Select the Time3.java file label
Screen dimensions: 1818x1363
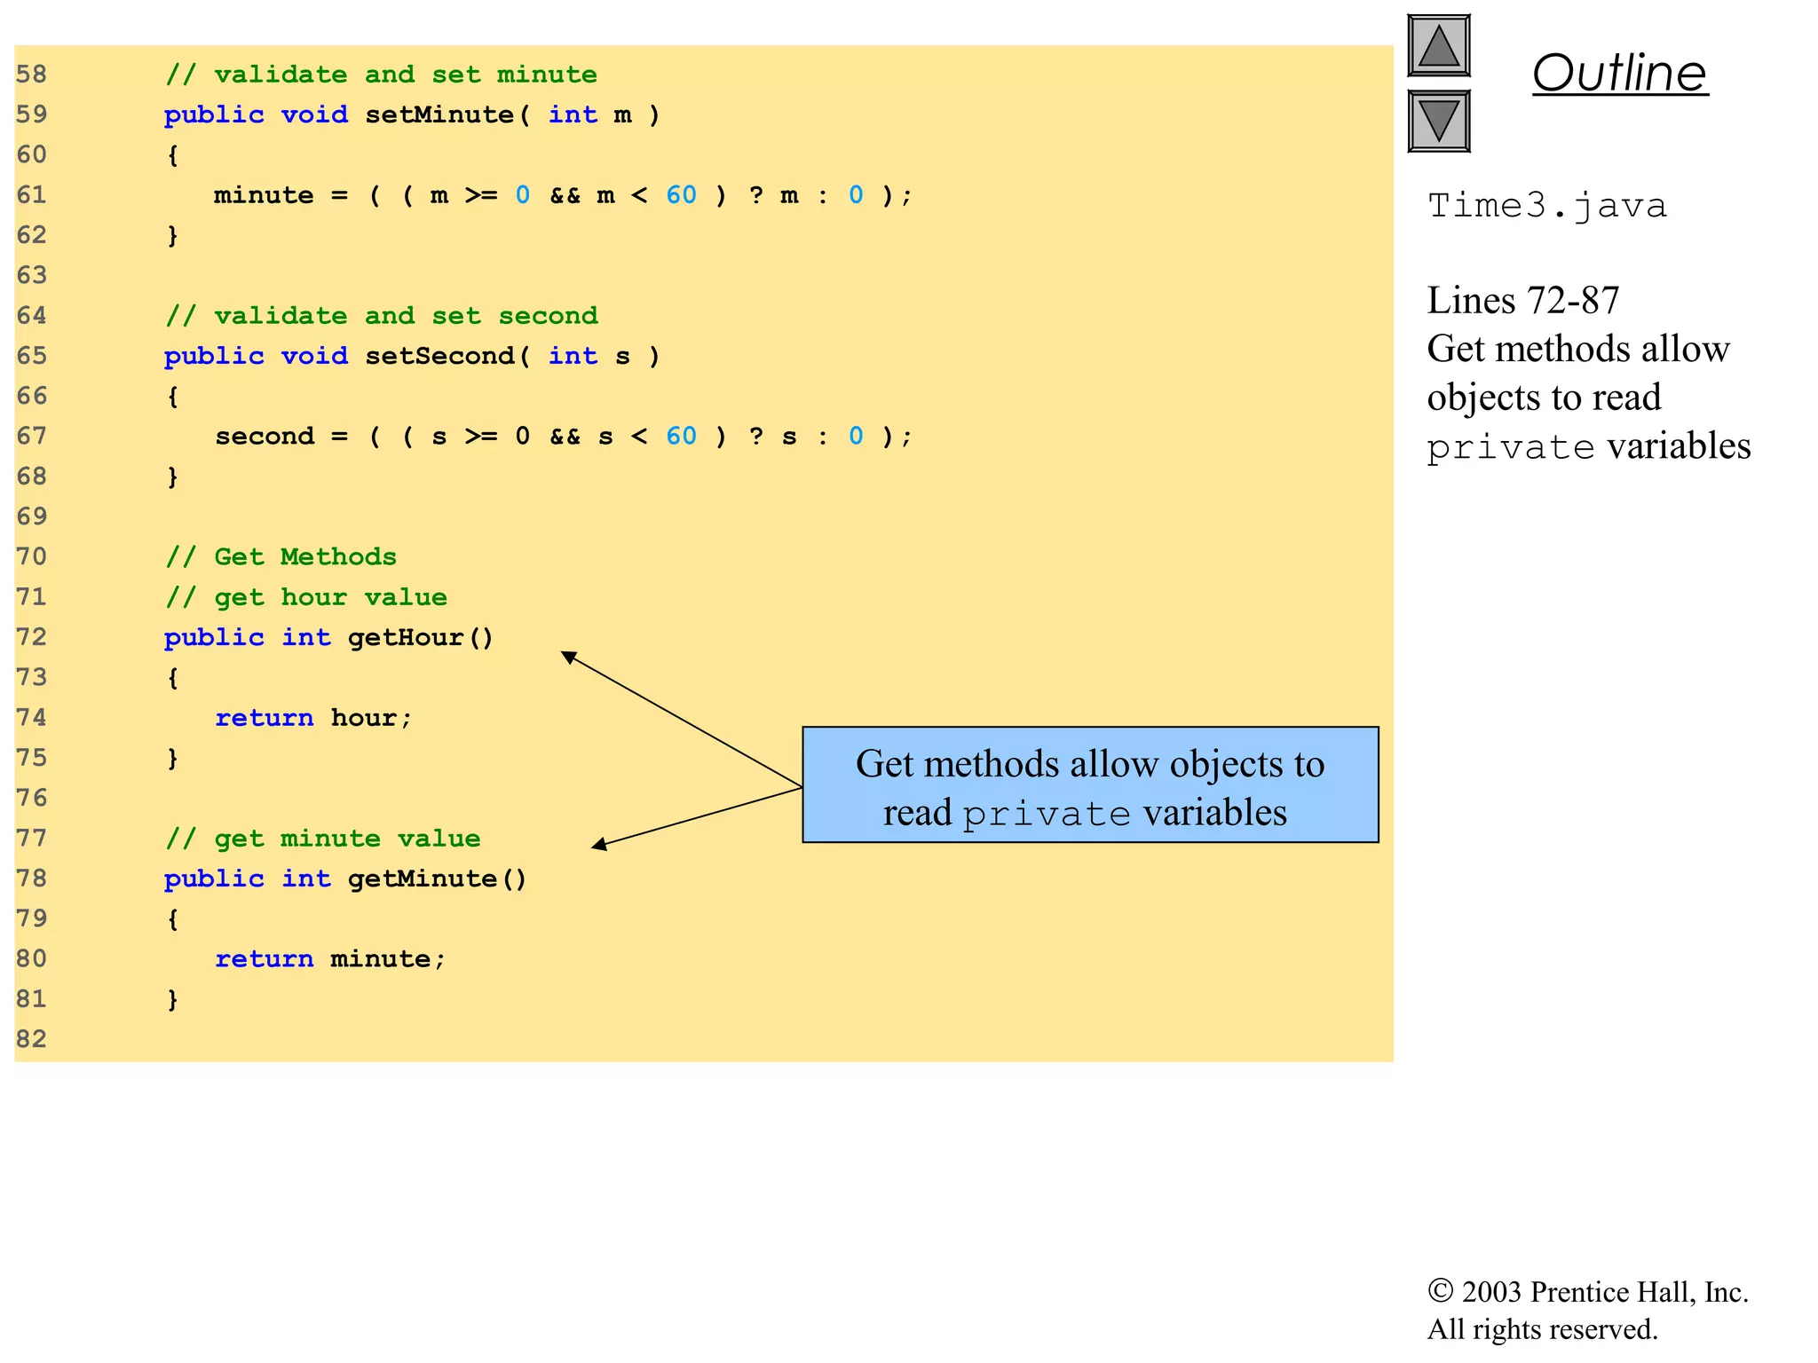point(1546,206)
